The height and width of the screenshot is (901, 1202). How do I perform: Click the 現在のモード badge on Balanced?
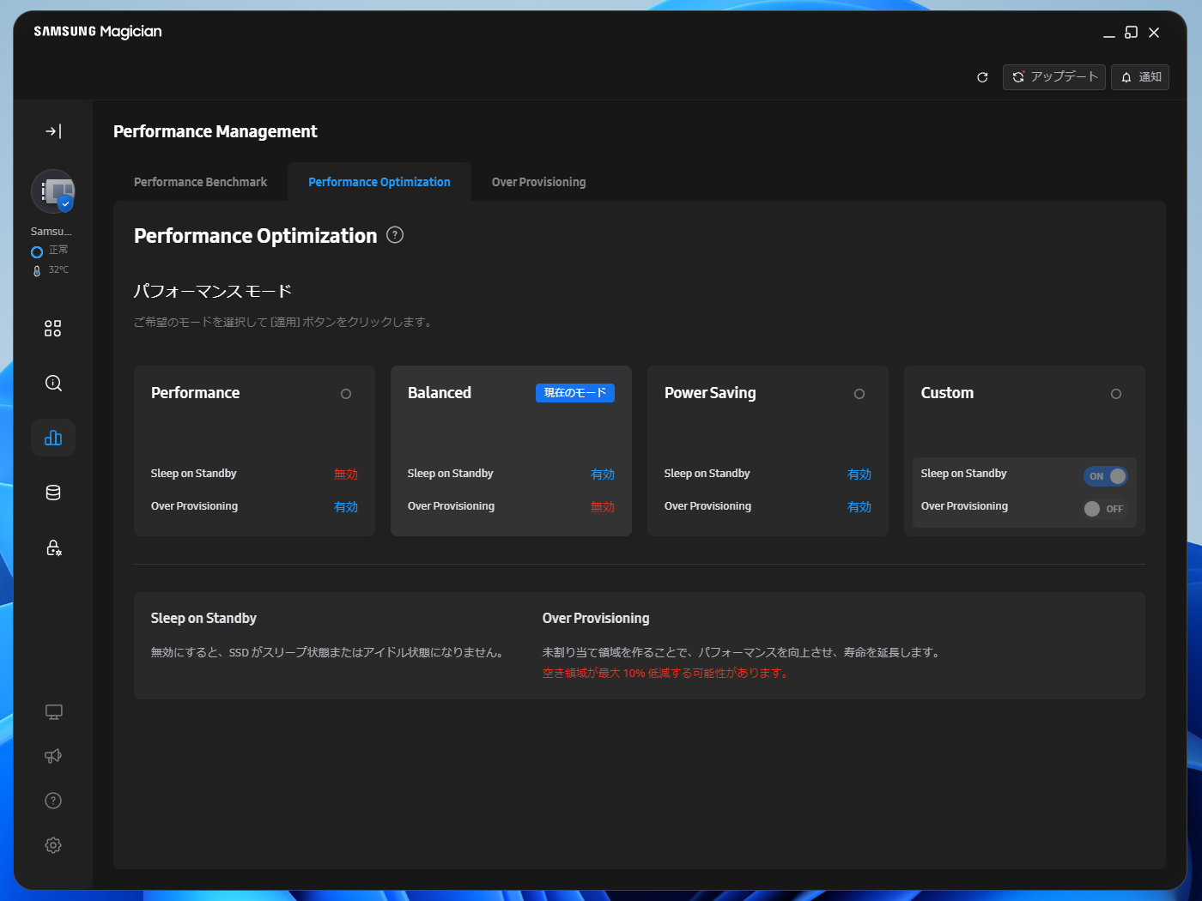point(575,393)
